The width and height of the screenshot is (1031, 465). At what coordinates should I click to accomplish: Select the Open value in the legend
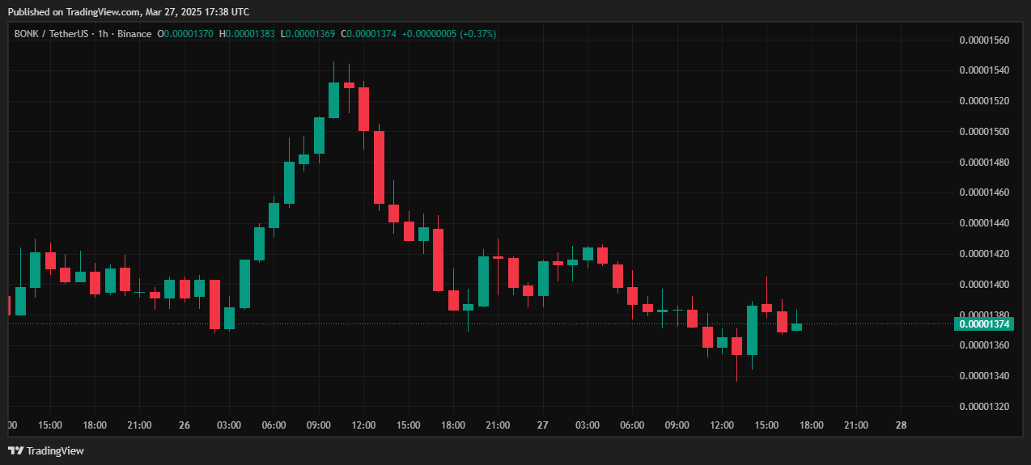[188, 34]
